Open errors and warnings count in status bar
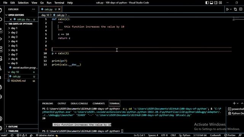244x137 pixels. point(22,135)
